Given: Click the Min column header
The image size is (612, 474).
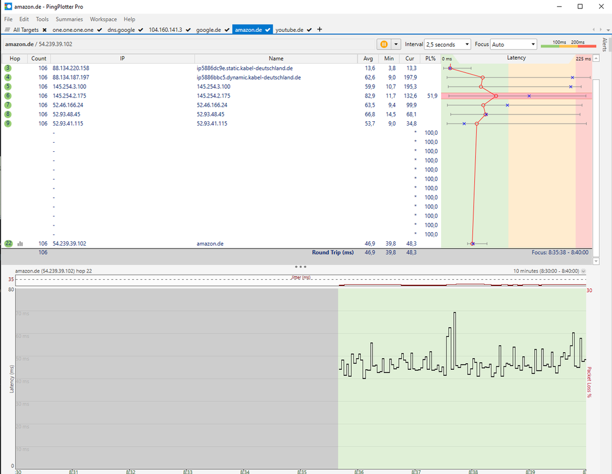Looking at the screenshot, I should tap(389, 59).
